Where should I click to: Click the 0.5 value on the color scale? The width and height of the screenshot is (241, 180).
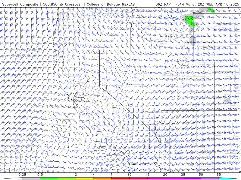[40, 175]
